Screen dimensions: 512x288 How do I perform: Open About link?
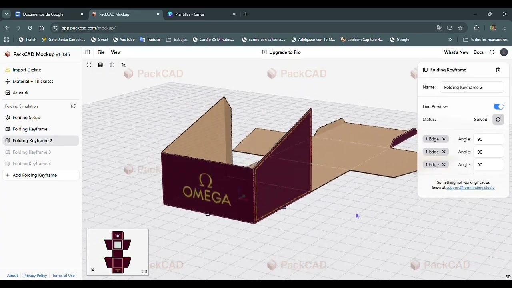pyautogui.click(x=12, y=276)
